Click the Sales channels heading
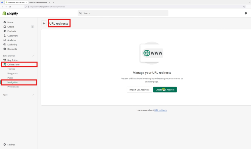Screen dimensions: 251x149 point(9,56)
